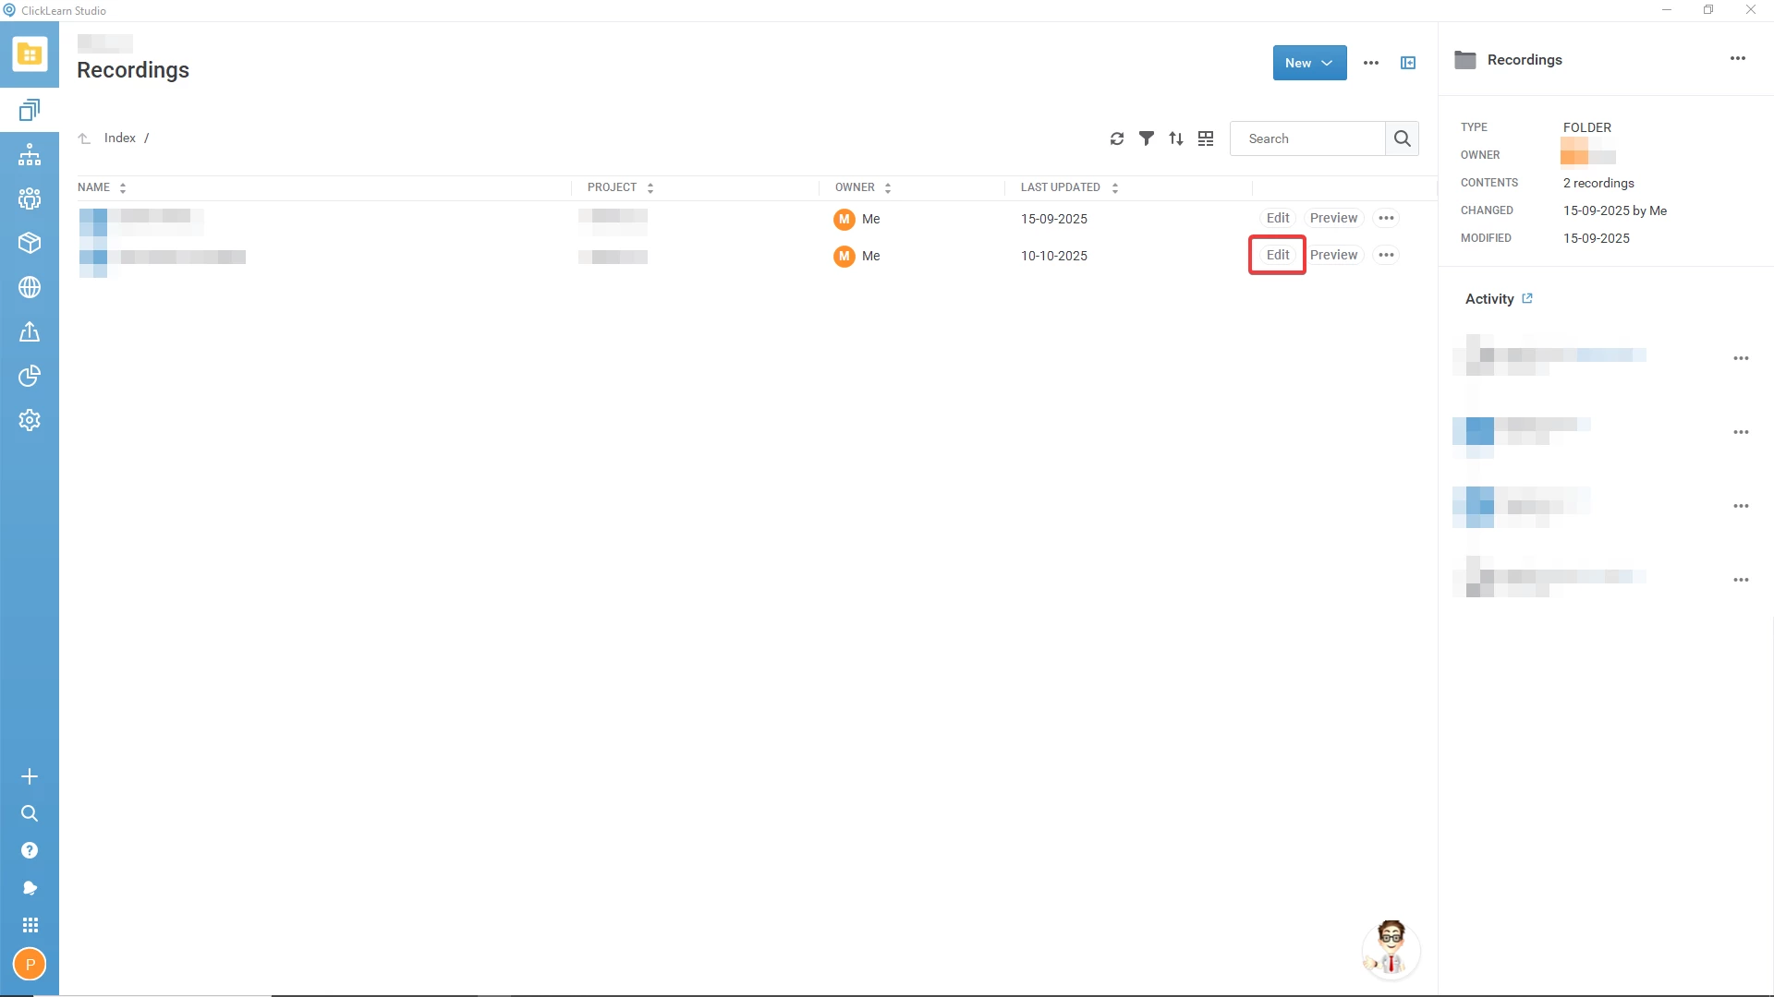Click the refresh list icon
This screenshot has height=997, width=1774.
(1117, 138)
